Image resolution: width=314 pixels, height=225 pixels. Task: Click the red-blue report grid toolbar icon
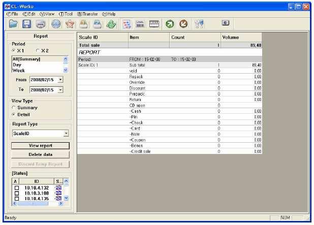127,24
